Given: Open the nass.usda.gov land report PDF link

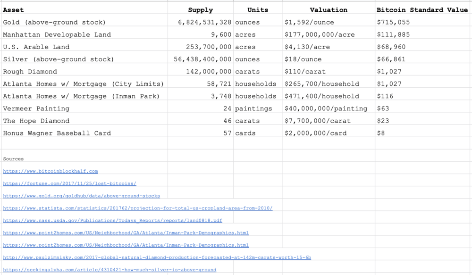Looking at the screenshot, I should point(113,221).
